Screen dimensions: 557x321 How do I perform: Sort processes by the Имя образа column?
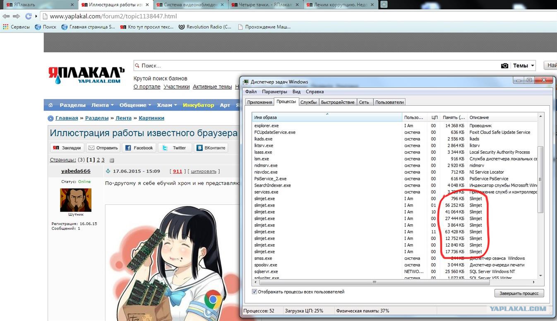click(327, 117)
